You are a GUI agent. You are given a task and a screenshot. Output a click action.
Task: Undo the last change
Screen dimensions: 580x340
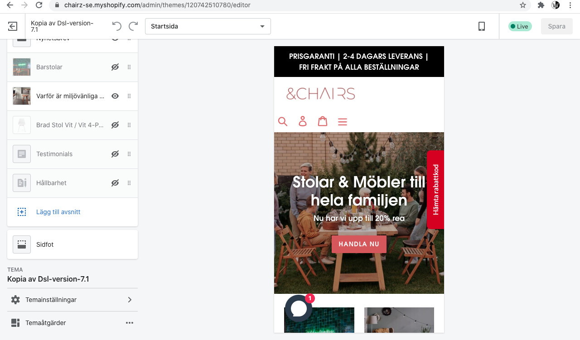(x=116, y=26)
